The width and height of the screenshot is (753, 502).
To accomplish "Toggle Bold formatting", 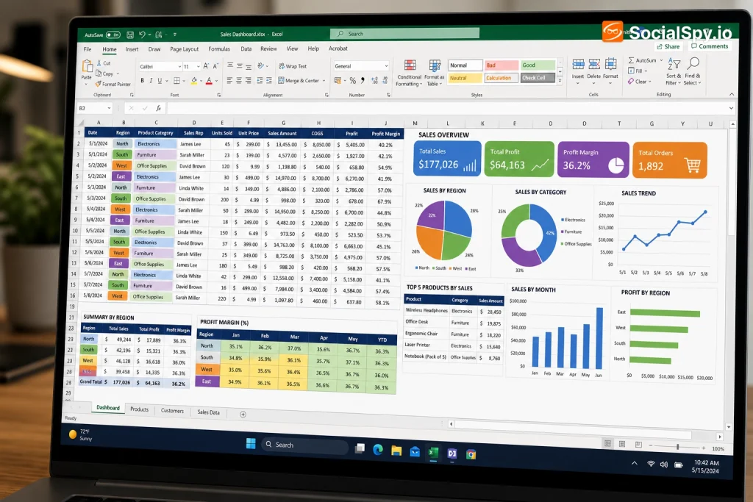I will point(142,81).
